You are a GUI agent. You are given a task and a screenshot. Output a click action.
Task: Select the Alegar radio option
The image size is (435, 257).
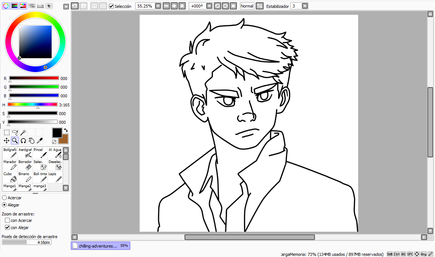pos(5,205)
